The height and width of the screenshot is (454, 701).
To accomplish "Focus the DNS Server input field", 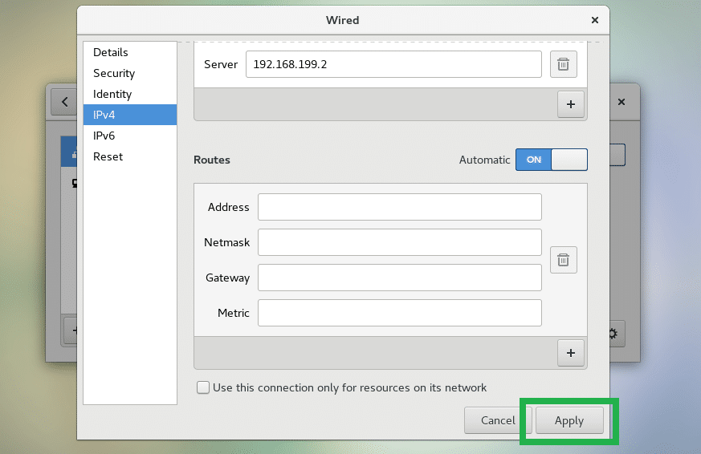I will click(393, 64).
